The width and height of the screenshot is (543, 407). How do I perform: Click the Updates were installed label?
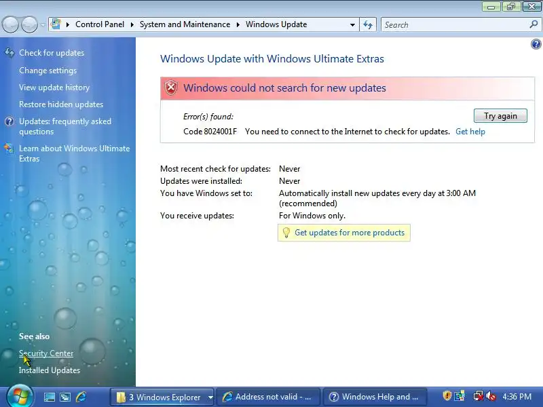[201, 181]
